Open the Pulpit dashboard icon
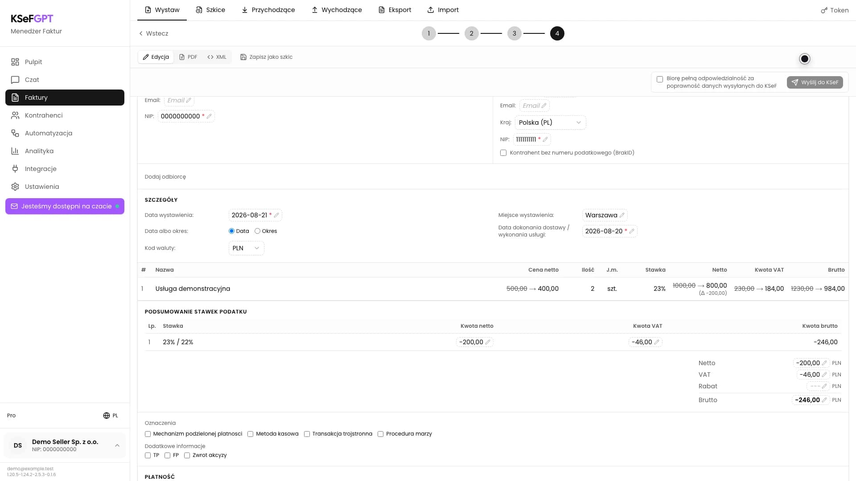 [x=15, y=62]
